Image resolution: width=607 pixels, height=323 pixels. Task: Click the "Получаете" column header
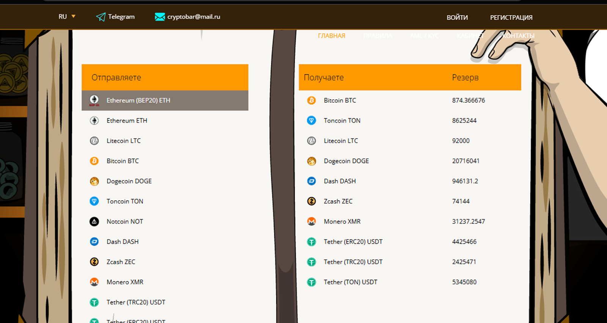[324, 77]
